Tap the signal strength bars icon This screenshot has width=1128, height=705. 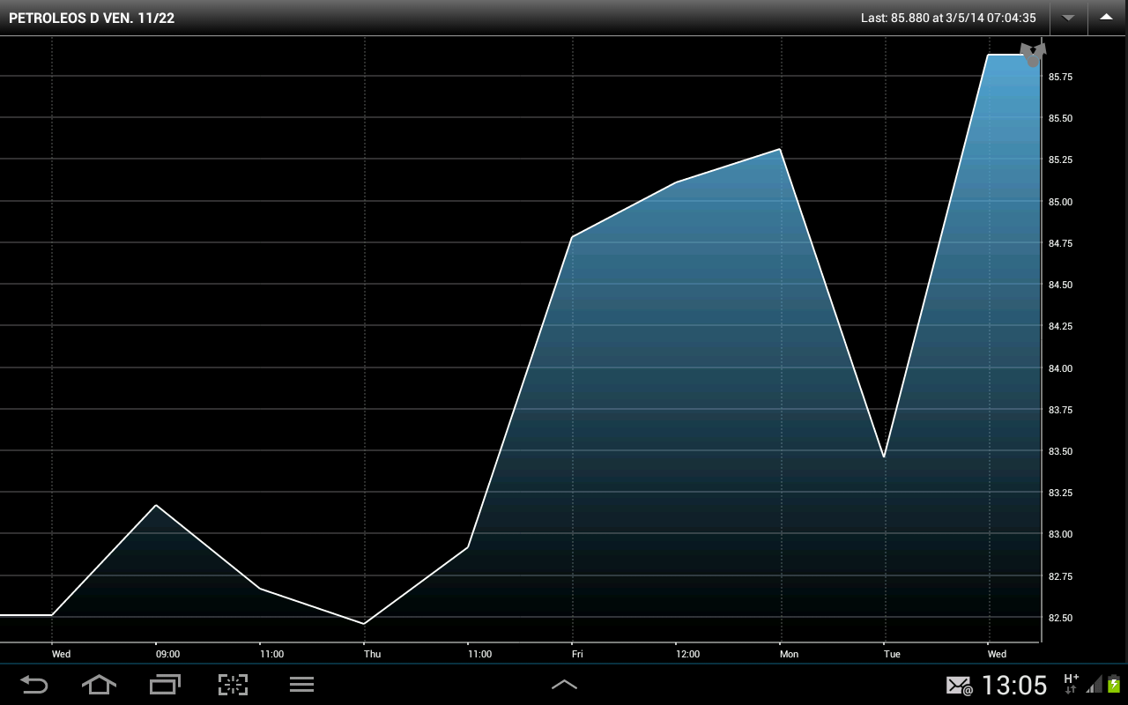(1094, 685)
